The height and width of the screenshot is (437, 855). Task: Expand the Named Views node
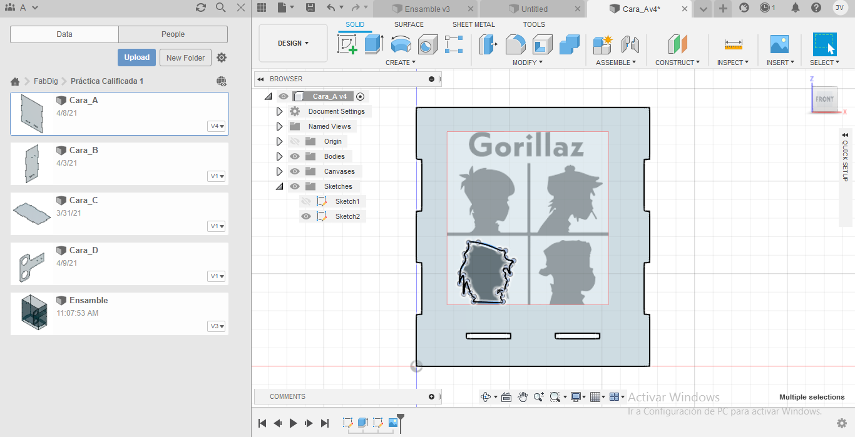[280, 126]
